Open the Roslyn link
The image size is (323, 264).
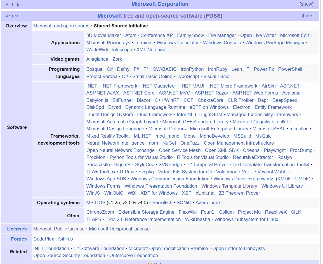click(x=284, y=157)
